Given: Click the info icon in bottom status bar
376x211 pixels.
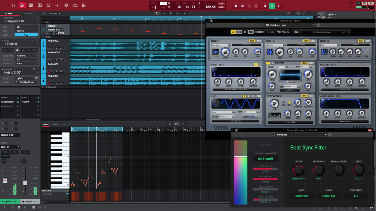Looking at the screenshot, I should 4,207.
